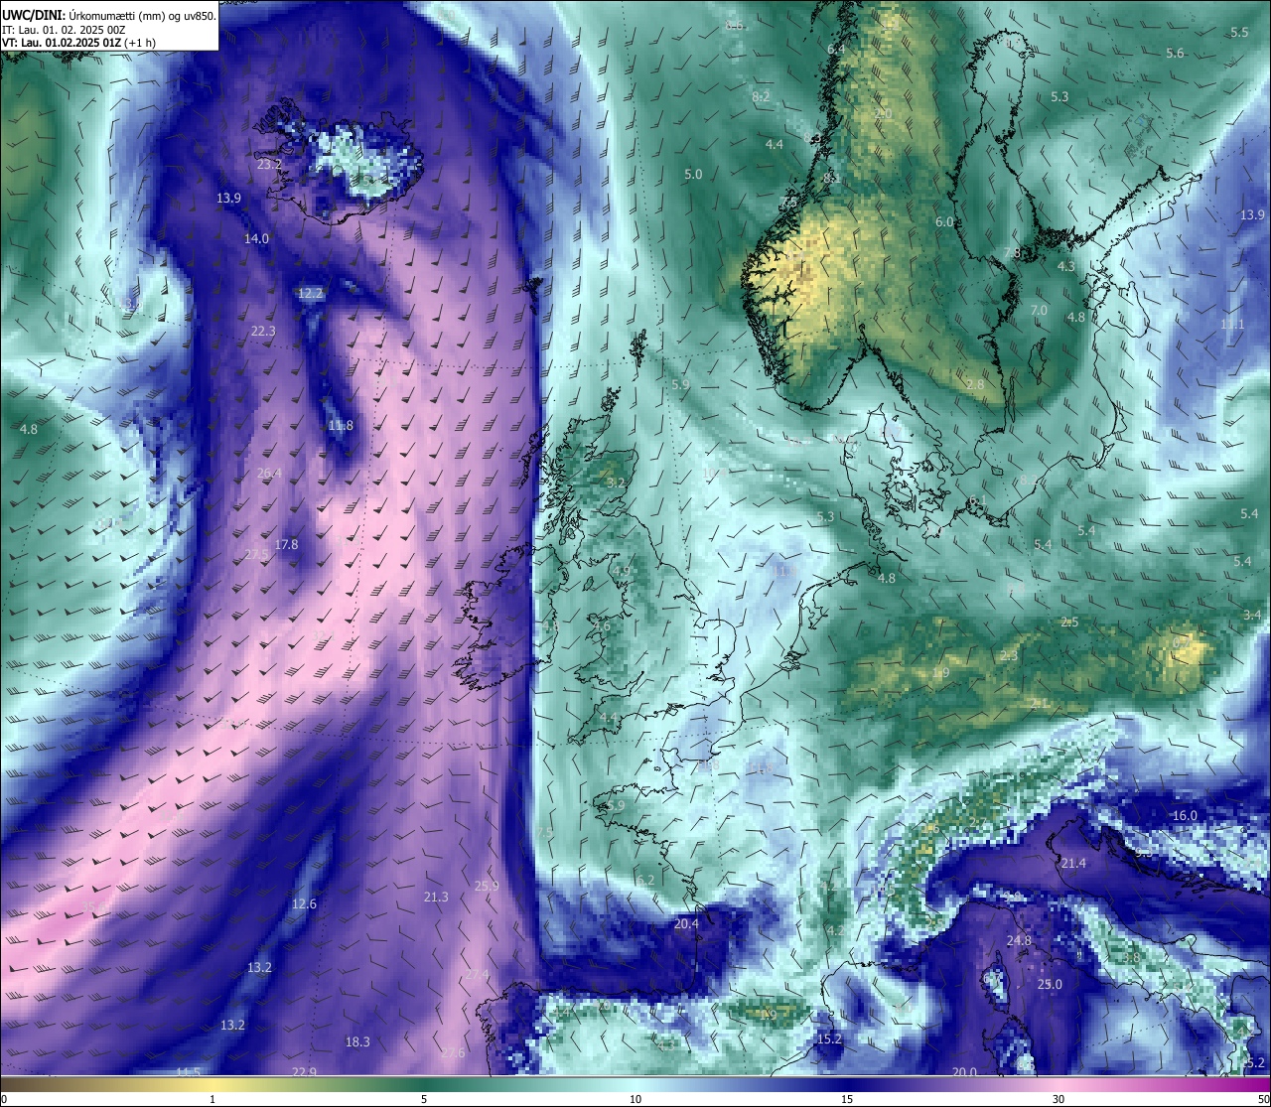Click the 4.4 value off Norway's coast
This screenshot has height=1107, width=1271.
click(x=775, y=144)
